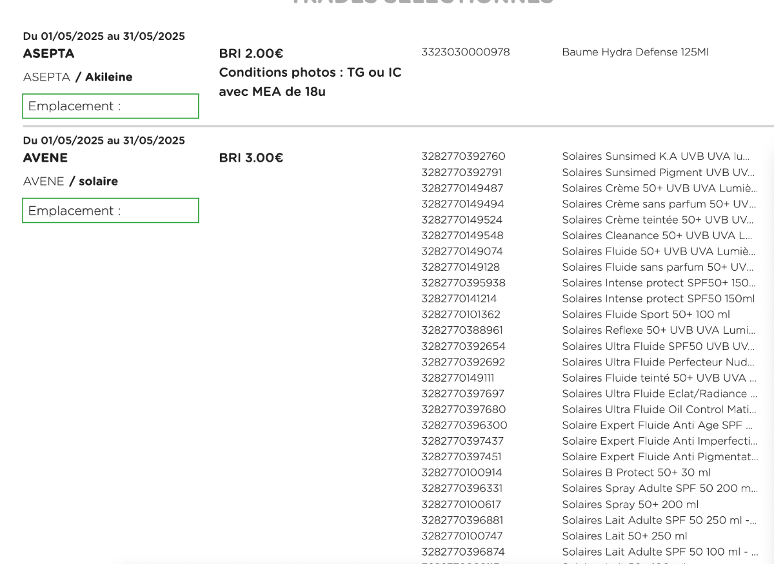
Task: Select barcode 3323030000978
Action: tap(466, 52)
